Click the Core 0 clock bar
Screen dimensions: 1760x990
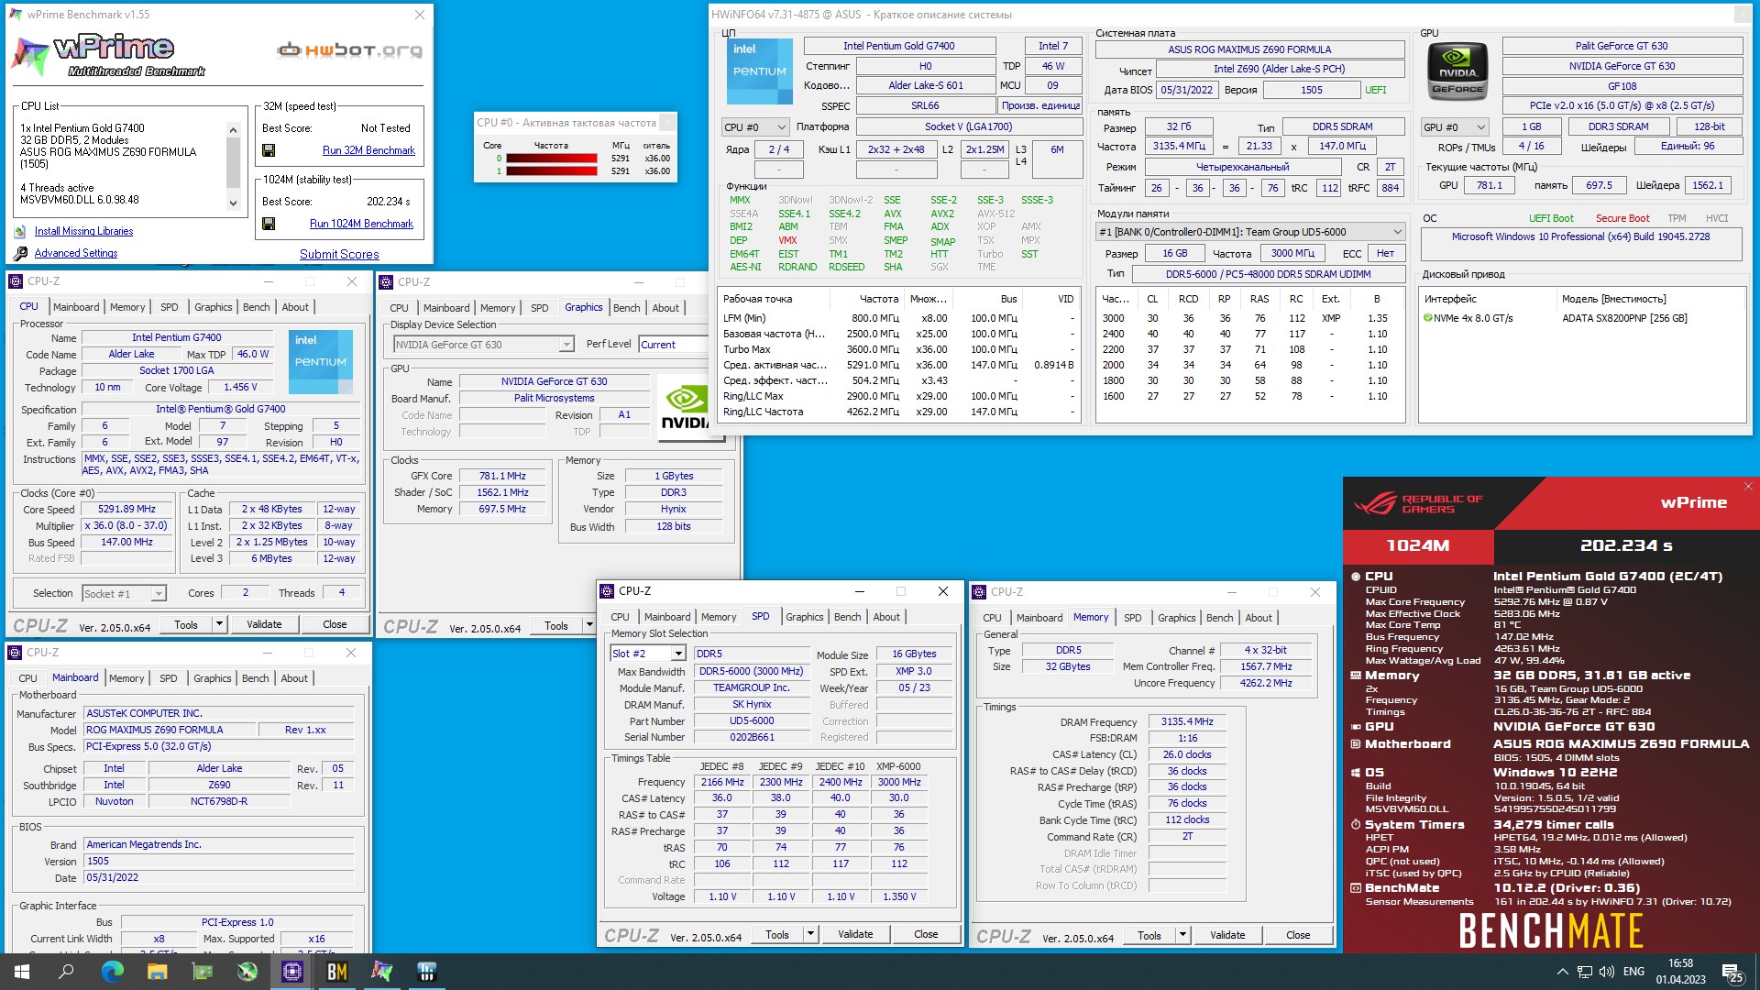(552, 159)
